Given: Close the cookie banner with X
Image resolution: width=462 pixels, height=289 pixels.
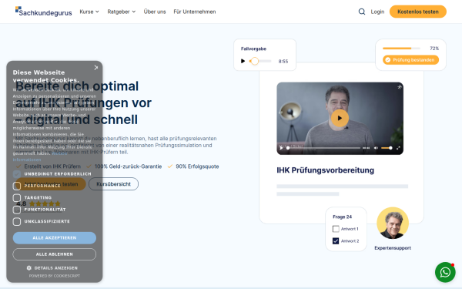Looking at the screenshot, I should point(96,68).
